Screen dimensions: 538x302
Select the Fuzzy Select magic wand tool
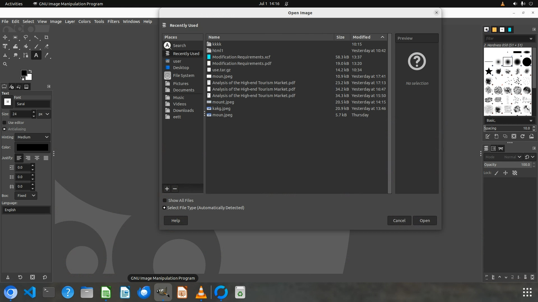[x=36, y=37]
